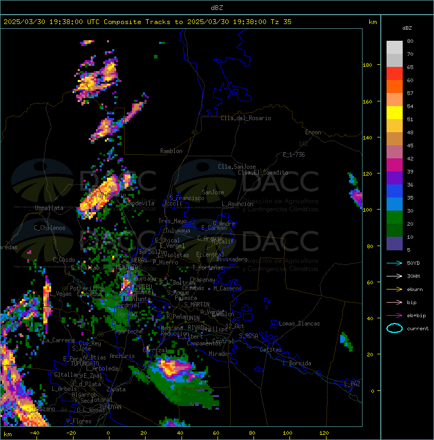Click the 'current' legend label
Screen dimensions: 434x440
(418, 329)
